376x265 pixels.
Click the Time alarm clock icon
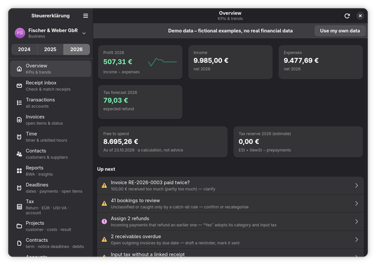[x=19, y=137]
